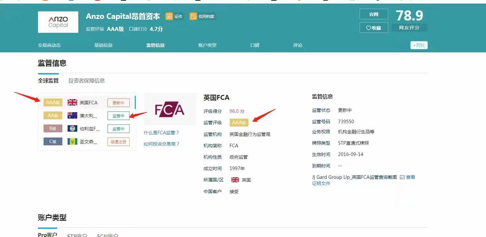Jump to the 账户类型 nav tab
486x237 pixels.
pyautogui.click(x=207, y=45)
